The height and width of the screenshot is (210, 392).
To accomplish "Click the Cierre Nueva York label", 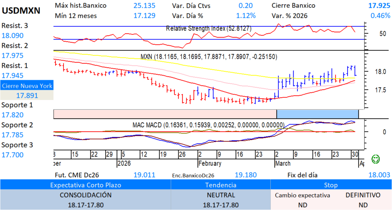I will pos(27,86).
